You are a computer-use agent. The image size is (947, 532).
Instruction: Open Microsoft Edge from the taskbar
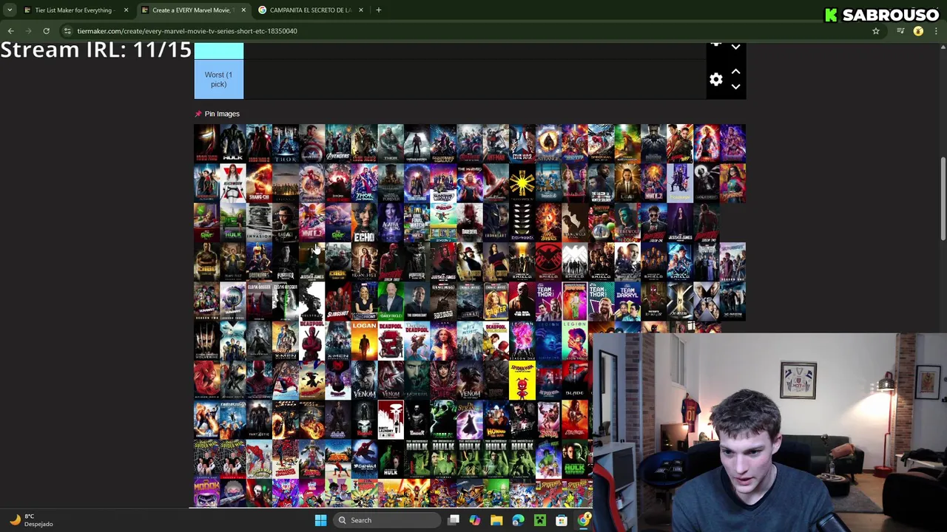(x=518, y=520)
